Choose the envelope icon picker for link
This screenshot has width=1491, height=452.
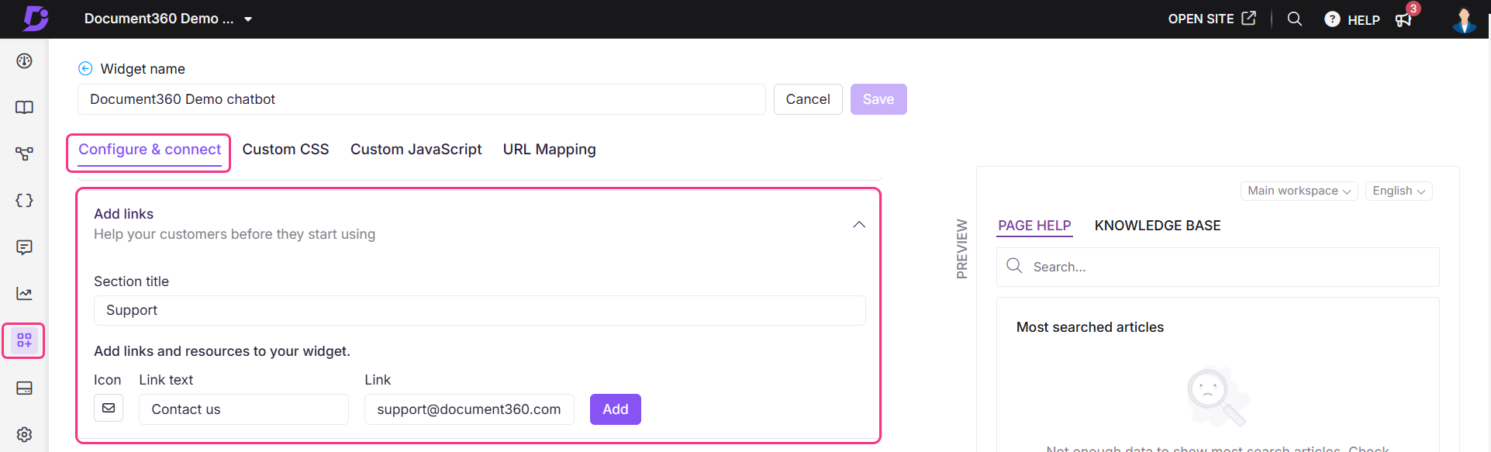(109, 408)
